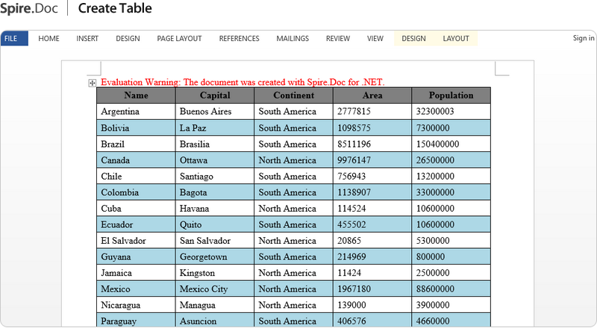This screenshot has height=328, width=597.
Task: Select the DESIGN tab next to INSERT
Action: pos(128,39)
